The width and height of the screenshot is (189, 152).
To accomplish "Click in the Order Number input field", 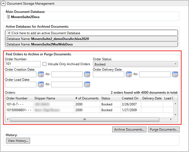I will 23,64.
